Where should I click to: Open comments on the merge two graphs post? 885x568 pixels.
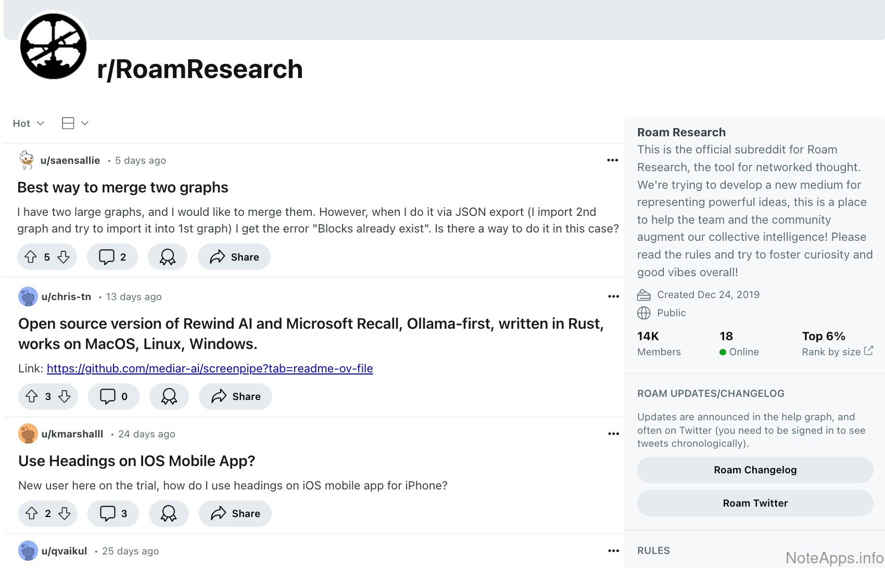(x=112, y=257)
